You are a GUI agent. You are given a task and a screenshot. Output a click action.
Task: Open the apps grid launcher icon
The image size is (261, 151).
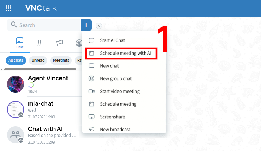pos(8,8)
